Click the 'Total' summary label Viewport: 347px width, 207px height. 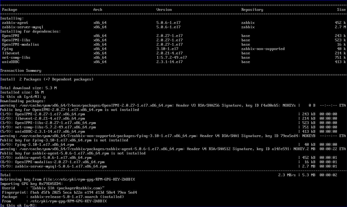pyautogui.click(x=5, y=175)
